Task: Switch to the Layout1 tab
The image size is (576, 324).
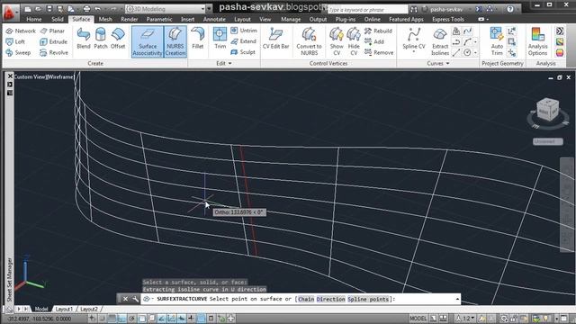Action: click(64, 309)
